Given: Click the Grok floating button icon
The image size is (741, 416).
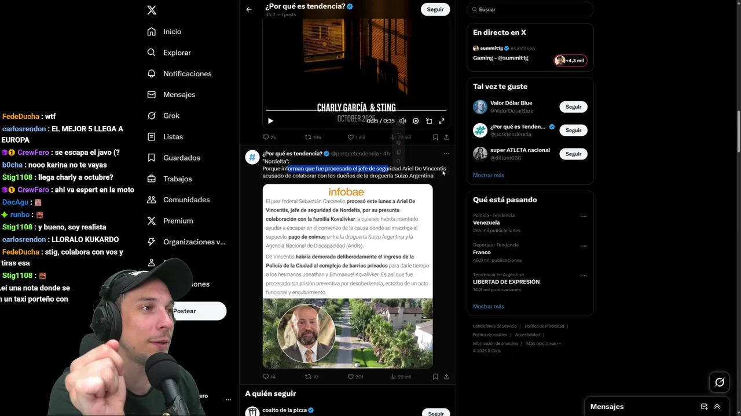Looking at the screenshot, I should [720, 382].
